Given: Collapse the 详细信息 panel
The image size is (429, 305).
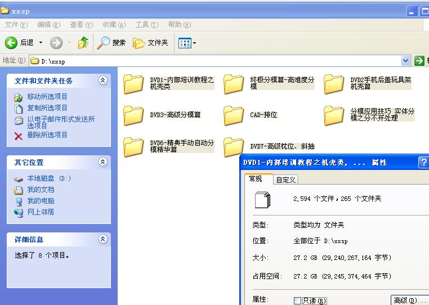Looking at the screenshot, I should [x=103, y=239].
